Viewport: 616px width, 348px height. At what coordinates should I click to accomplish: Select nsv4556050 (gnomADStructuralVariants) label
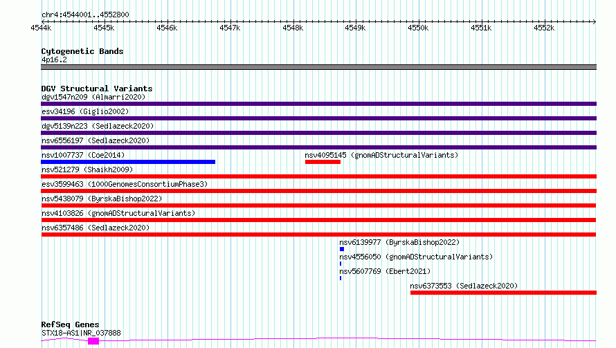coord(416,257)
